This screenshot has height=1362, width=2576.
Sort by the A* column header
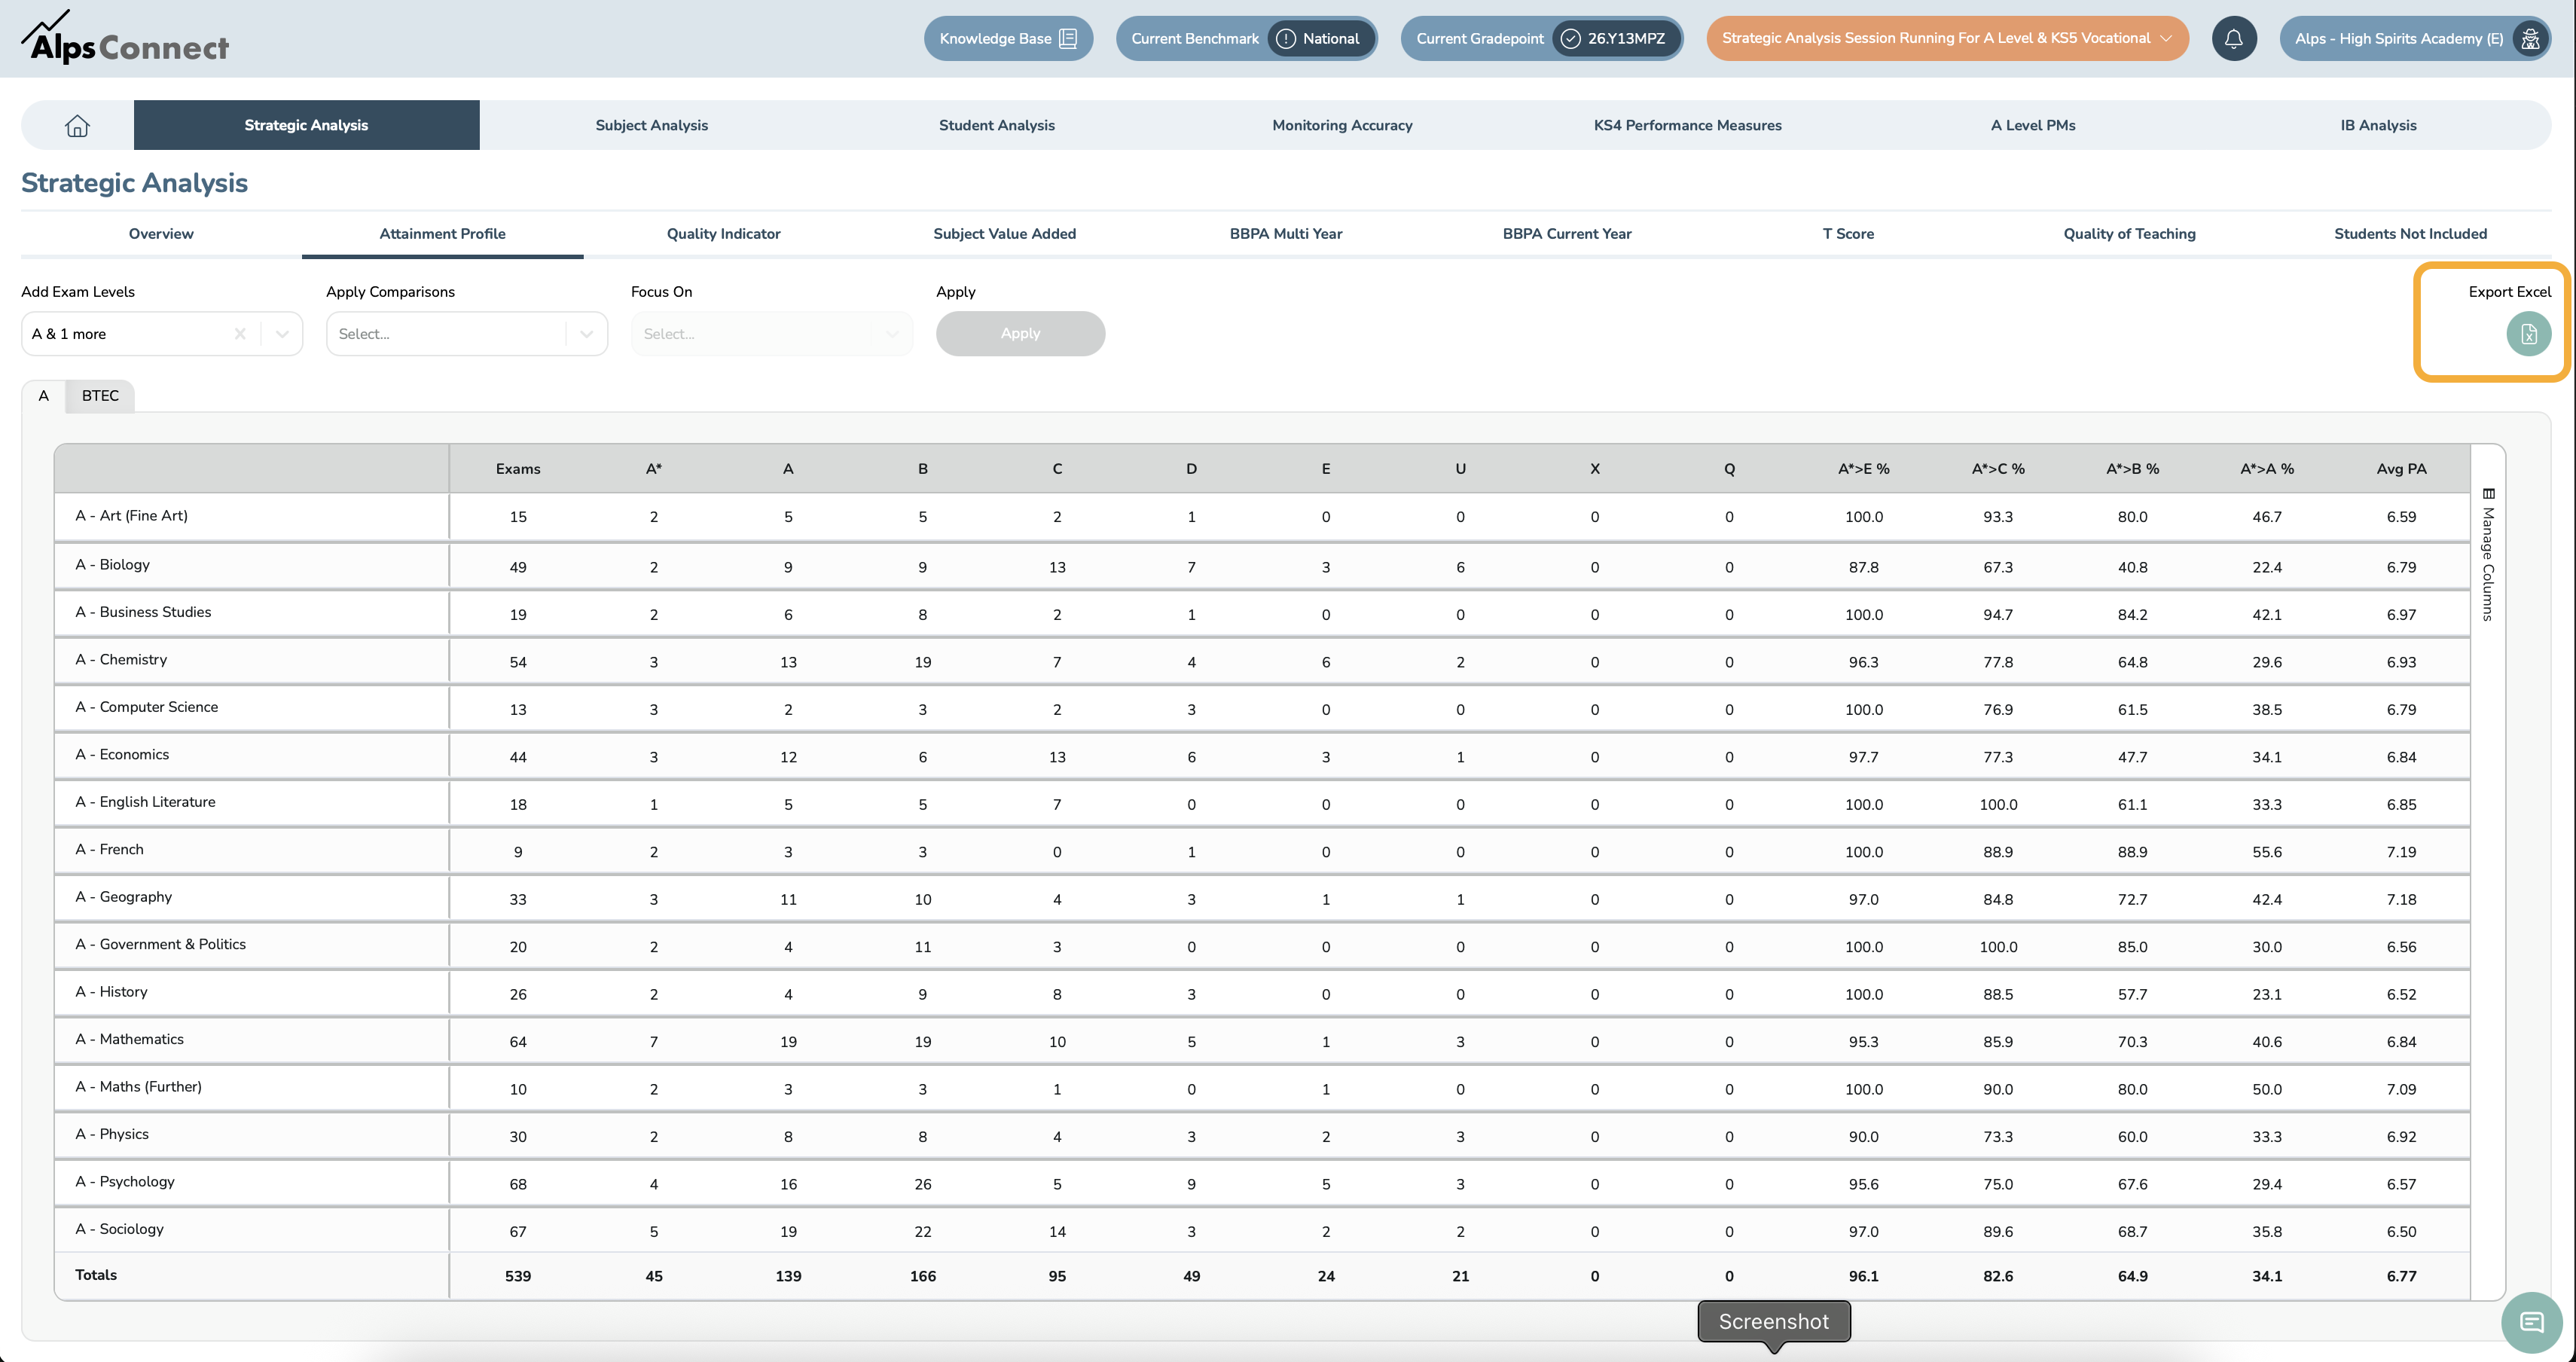point(654,469)
